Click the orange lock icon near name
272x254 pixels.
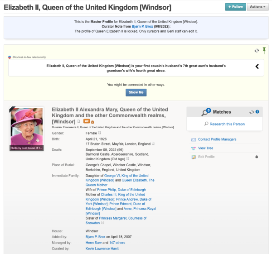[92, 122]
